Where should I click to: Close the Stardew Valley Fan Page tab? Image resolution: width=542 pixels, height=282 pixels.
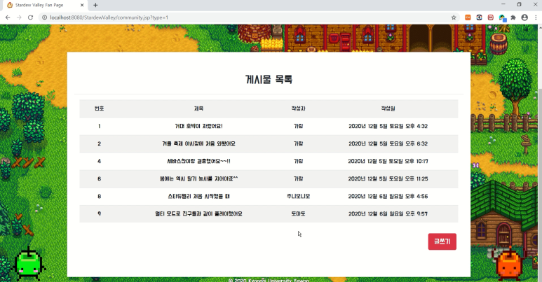click(82, 5)
